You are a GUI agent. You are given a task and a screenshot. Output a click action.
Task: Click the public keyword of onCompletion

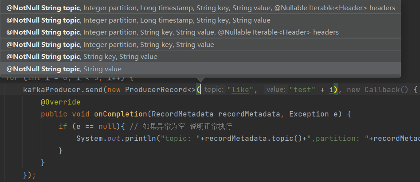click(54, 114)
